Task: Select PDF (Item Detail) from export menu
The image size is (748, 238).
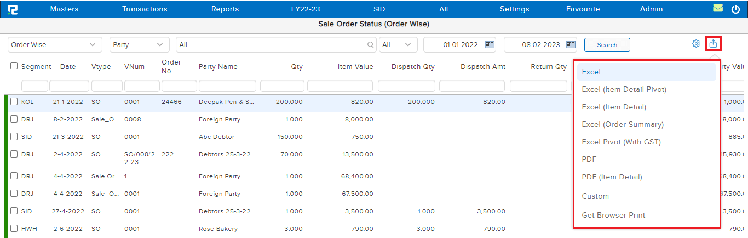Action: tap(612, 177)
